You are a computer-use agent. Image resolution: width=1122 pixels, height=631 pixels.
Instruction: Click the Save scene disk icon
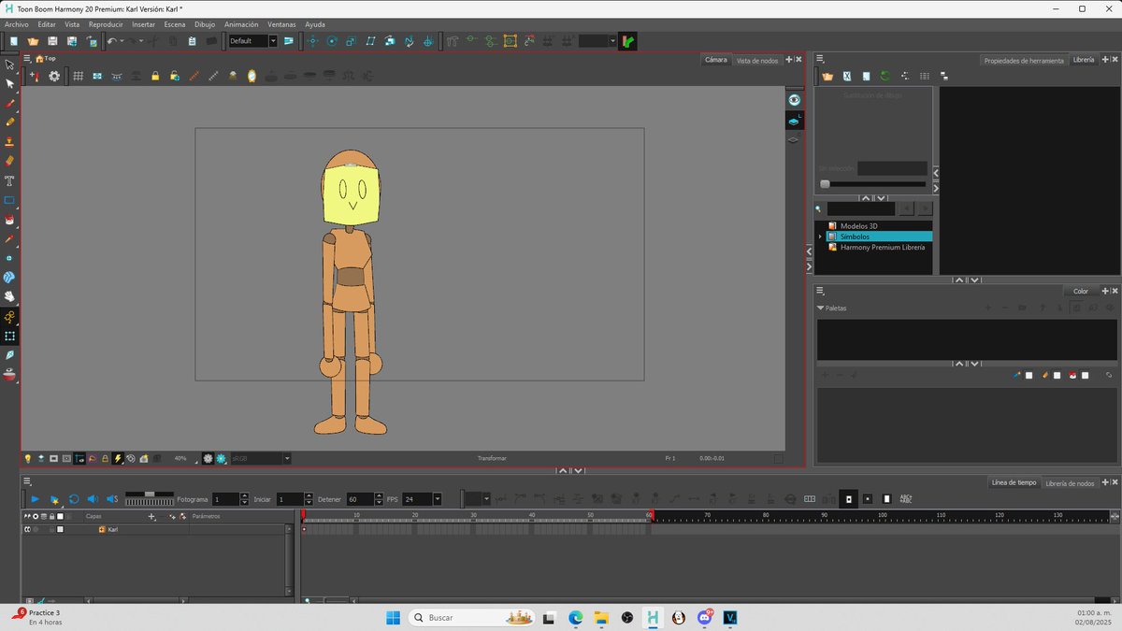click(x=52, y=41)
